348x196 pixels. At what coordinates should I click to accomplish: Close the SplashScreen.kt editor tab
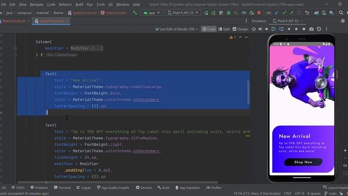tap(67, 21)
